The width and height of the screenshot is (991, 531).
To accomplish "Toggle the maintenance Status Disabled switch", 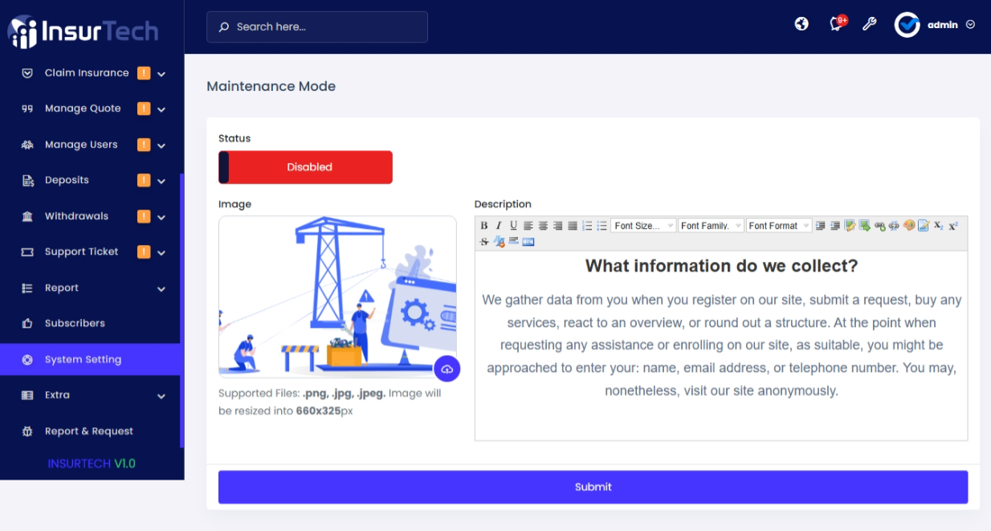I will [x=305, y=167].
